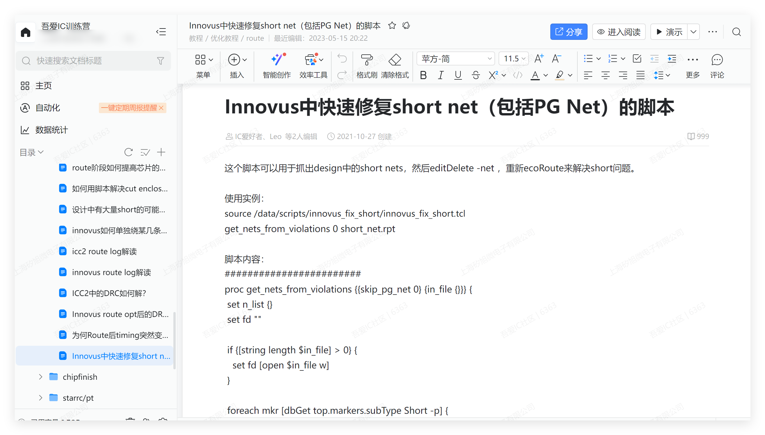
Task: Add a new document in the directory
Action: 161,152
